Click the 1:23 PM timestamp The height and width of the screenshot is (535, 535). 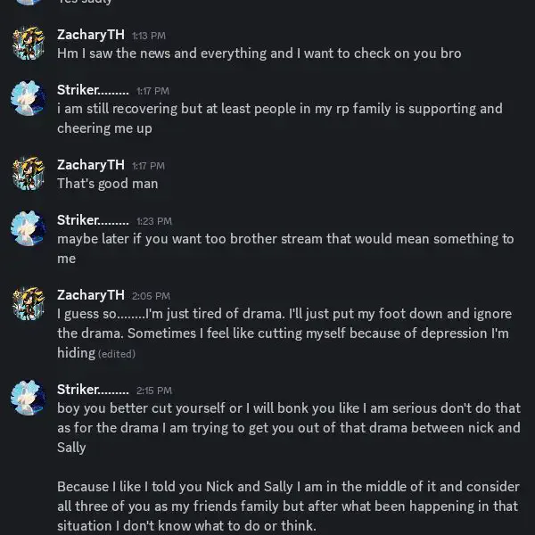(x=153, y=221)
